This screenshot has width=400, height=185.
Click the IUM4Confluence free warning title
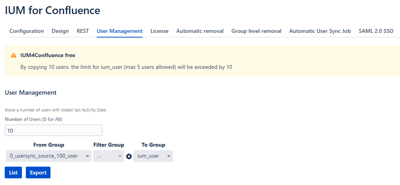click(48, 56)
